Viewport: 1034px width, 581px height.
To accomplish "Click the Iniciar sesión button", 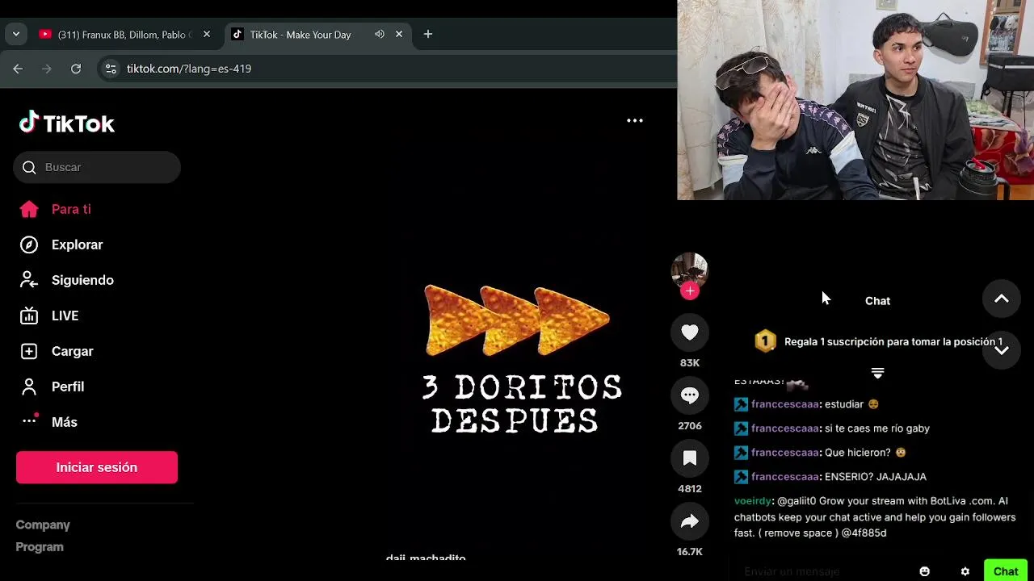I will (x=97, y=467).
